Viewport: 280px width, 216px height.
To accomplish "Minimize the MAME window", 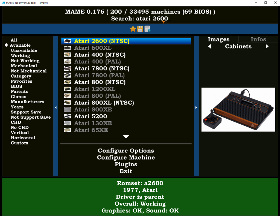I will (x=256, y=3).
